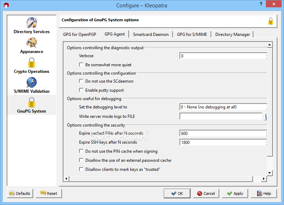Image resolution: width=284 pixels, height=205 pixels.
Task: Click the Kleopatra app icon in title bar
Action: 6,5
